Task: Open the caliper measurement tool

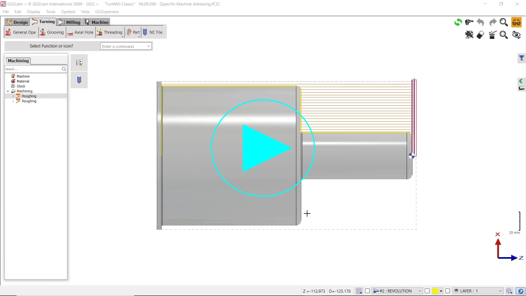Action: [x=469, y=22]
